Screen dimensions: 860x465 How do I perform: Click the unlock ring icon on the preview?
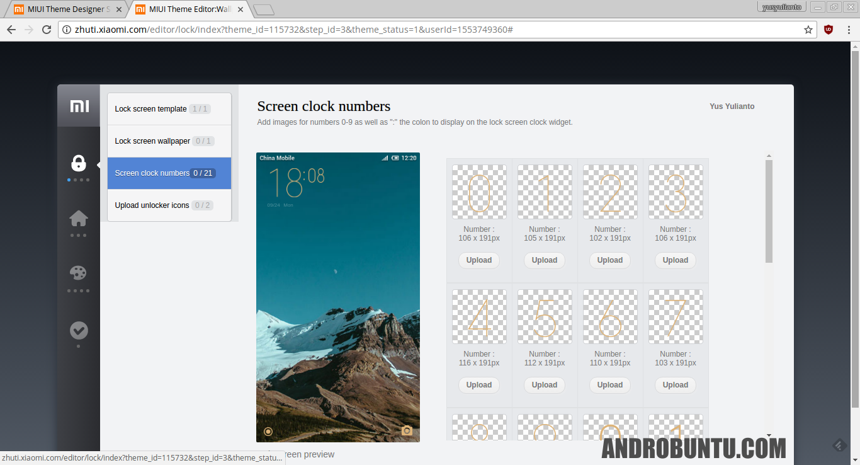point(268,430)
